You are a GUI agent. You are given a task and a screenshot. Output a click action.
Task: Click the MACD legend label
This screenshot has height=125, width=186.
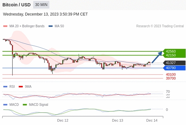point(14,105)
